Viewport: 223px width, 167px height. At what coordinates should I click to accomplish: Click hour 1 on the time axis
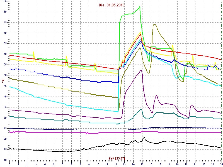(18, 164)
